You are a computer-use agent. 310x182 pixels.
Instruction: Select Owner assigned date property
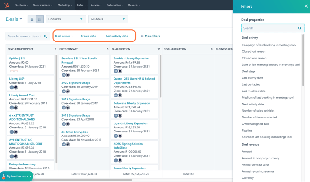coord(255,124)
